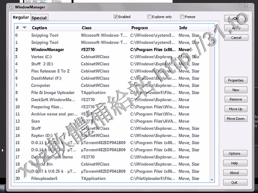Screen dimensions: 258x193
Task: Click the WindowManager title bar icon
Action: (x=11, y=7)
